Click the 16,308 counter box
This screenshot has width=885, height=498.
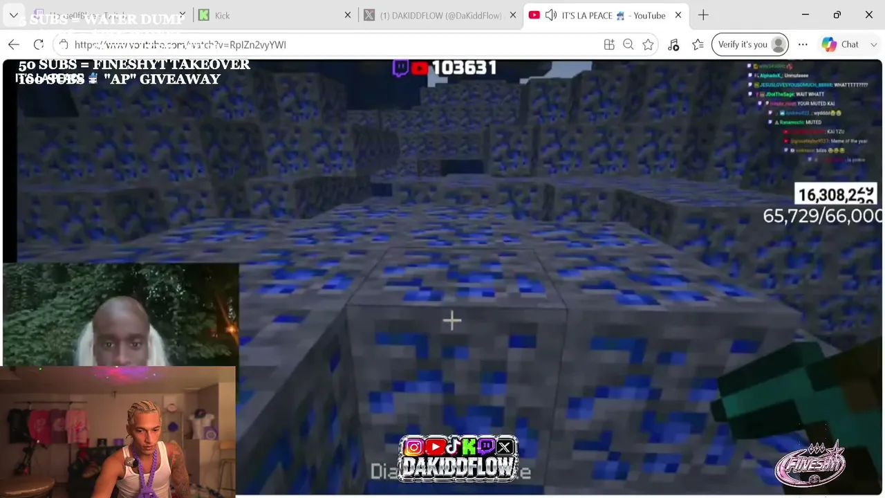836,194
